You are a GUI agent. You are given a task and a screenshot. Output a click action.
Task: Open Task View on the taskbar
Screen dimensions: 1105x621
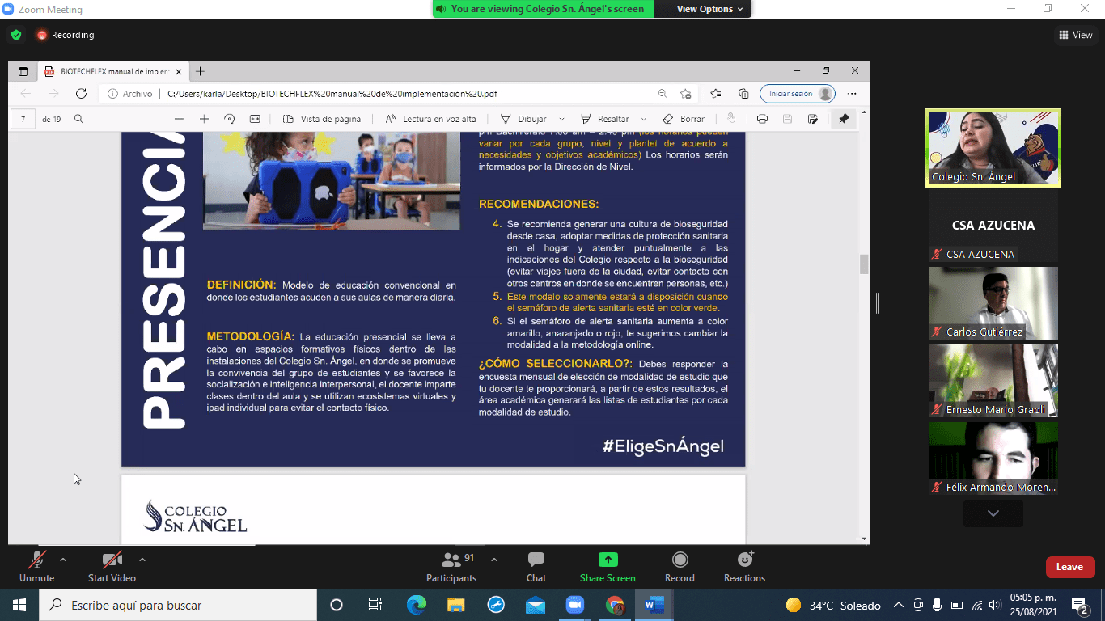375,605
